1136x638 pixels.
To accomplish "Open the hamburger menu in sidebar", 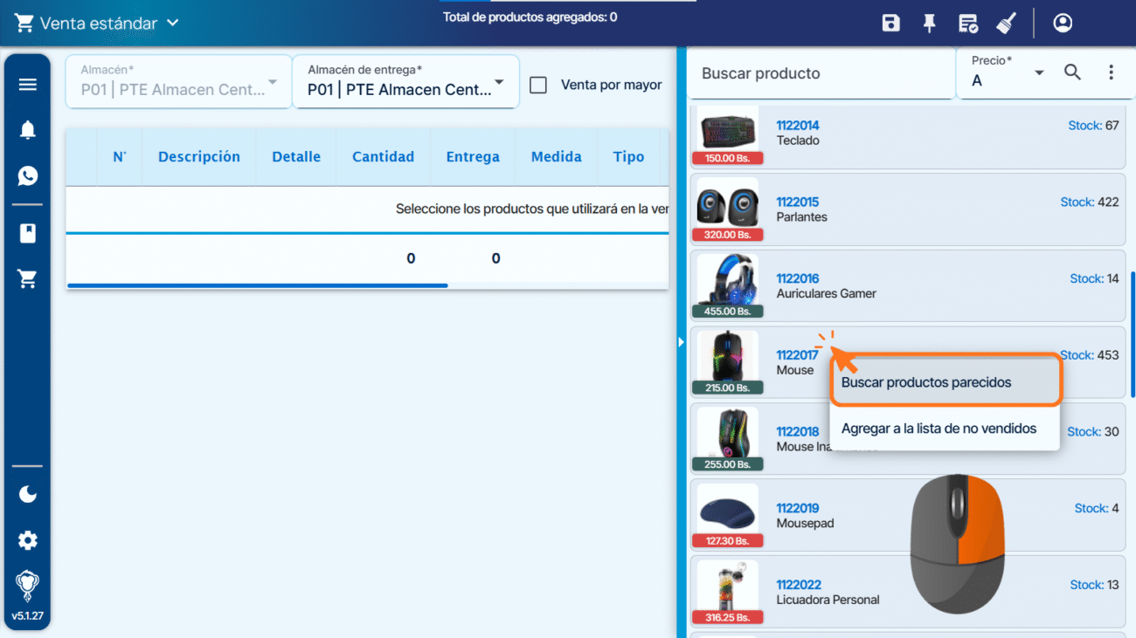I will click(28, 85).
